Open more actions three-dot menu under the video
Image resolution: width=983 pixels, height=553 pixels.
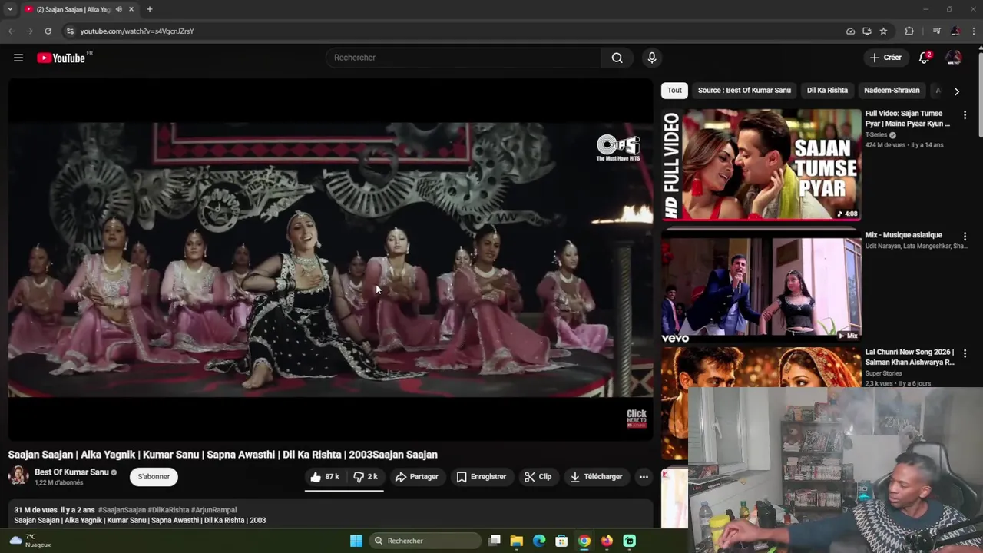coord(644,477)
